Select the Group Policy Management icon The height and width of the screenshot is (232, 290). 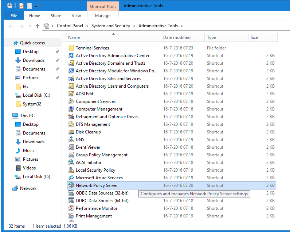click(71, 155)
